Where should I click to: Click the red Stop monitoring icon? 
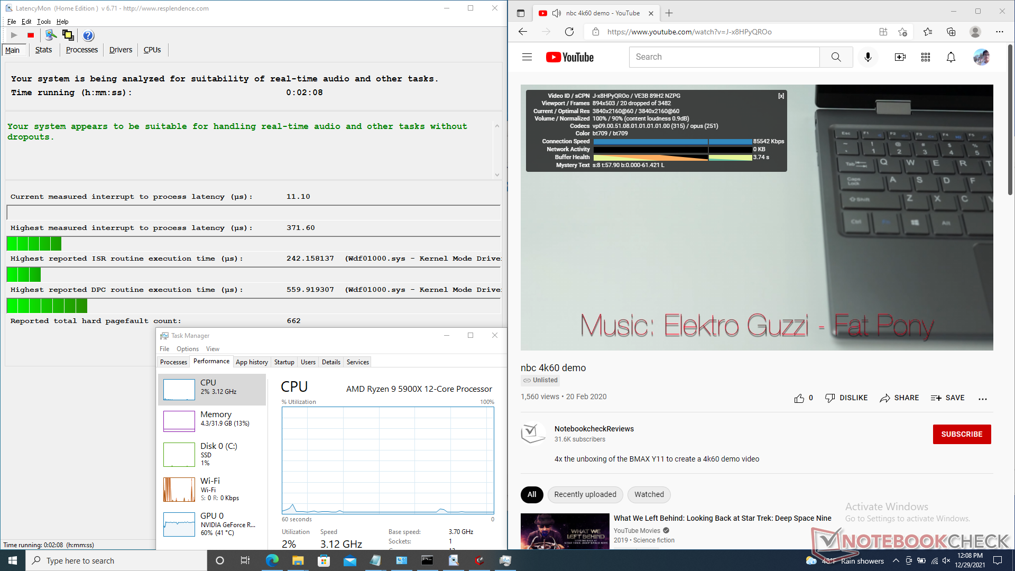(x=31, y=35)
